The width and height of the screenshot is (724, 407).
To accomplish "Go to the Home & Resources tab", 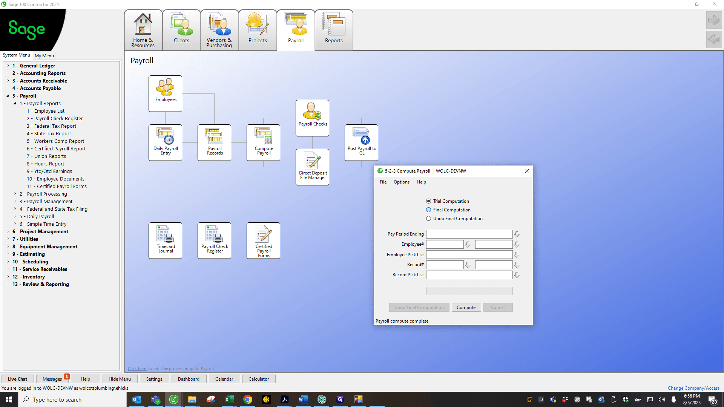I will coord(143,30).
